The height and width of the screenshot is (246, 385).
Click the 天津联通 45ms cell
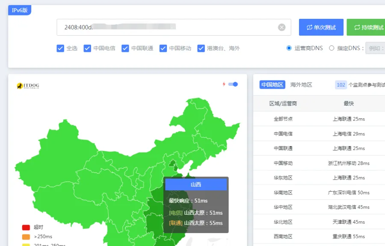point(349,222)
